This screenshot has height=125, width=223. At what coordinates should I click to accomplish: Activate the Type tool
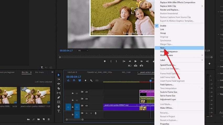[x=59, y=111]
